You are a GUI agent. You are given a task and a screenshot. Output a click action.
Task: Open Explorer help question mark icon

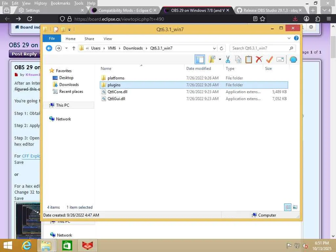click(x=296, y=38)
